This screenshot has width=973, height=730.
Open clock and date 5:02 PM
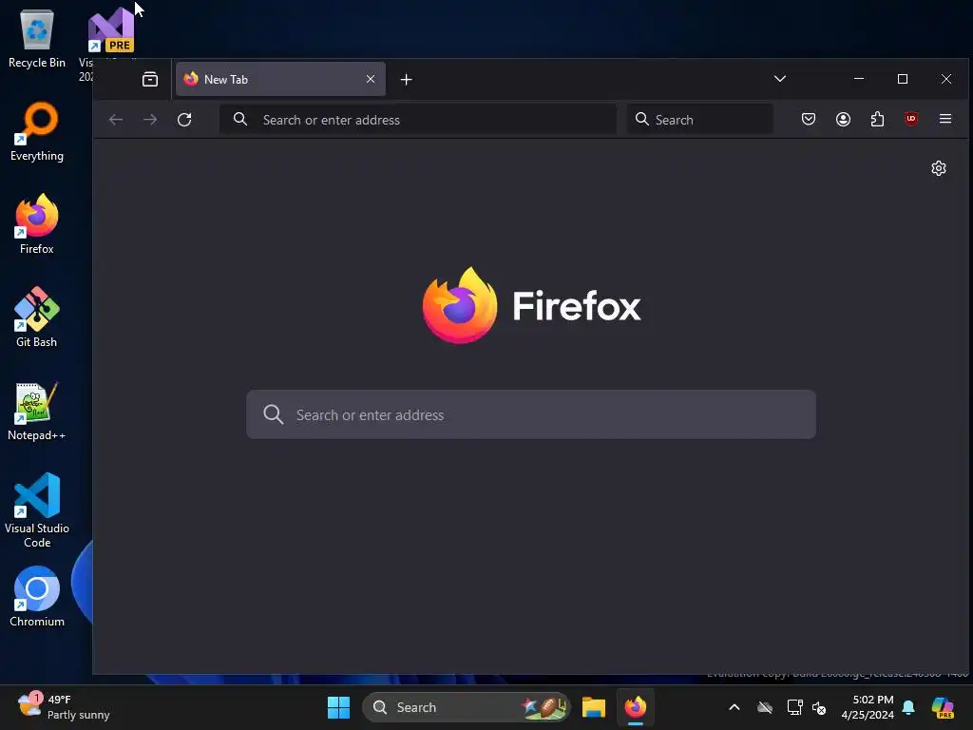coord(868,707)
